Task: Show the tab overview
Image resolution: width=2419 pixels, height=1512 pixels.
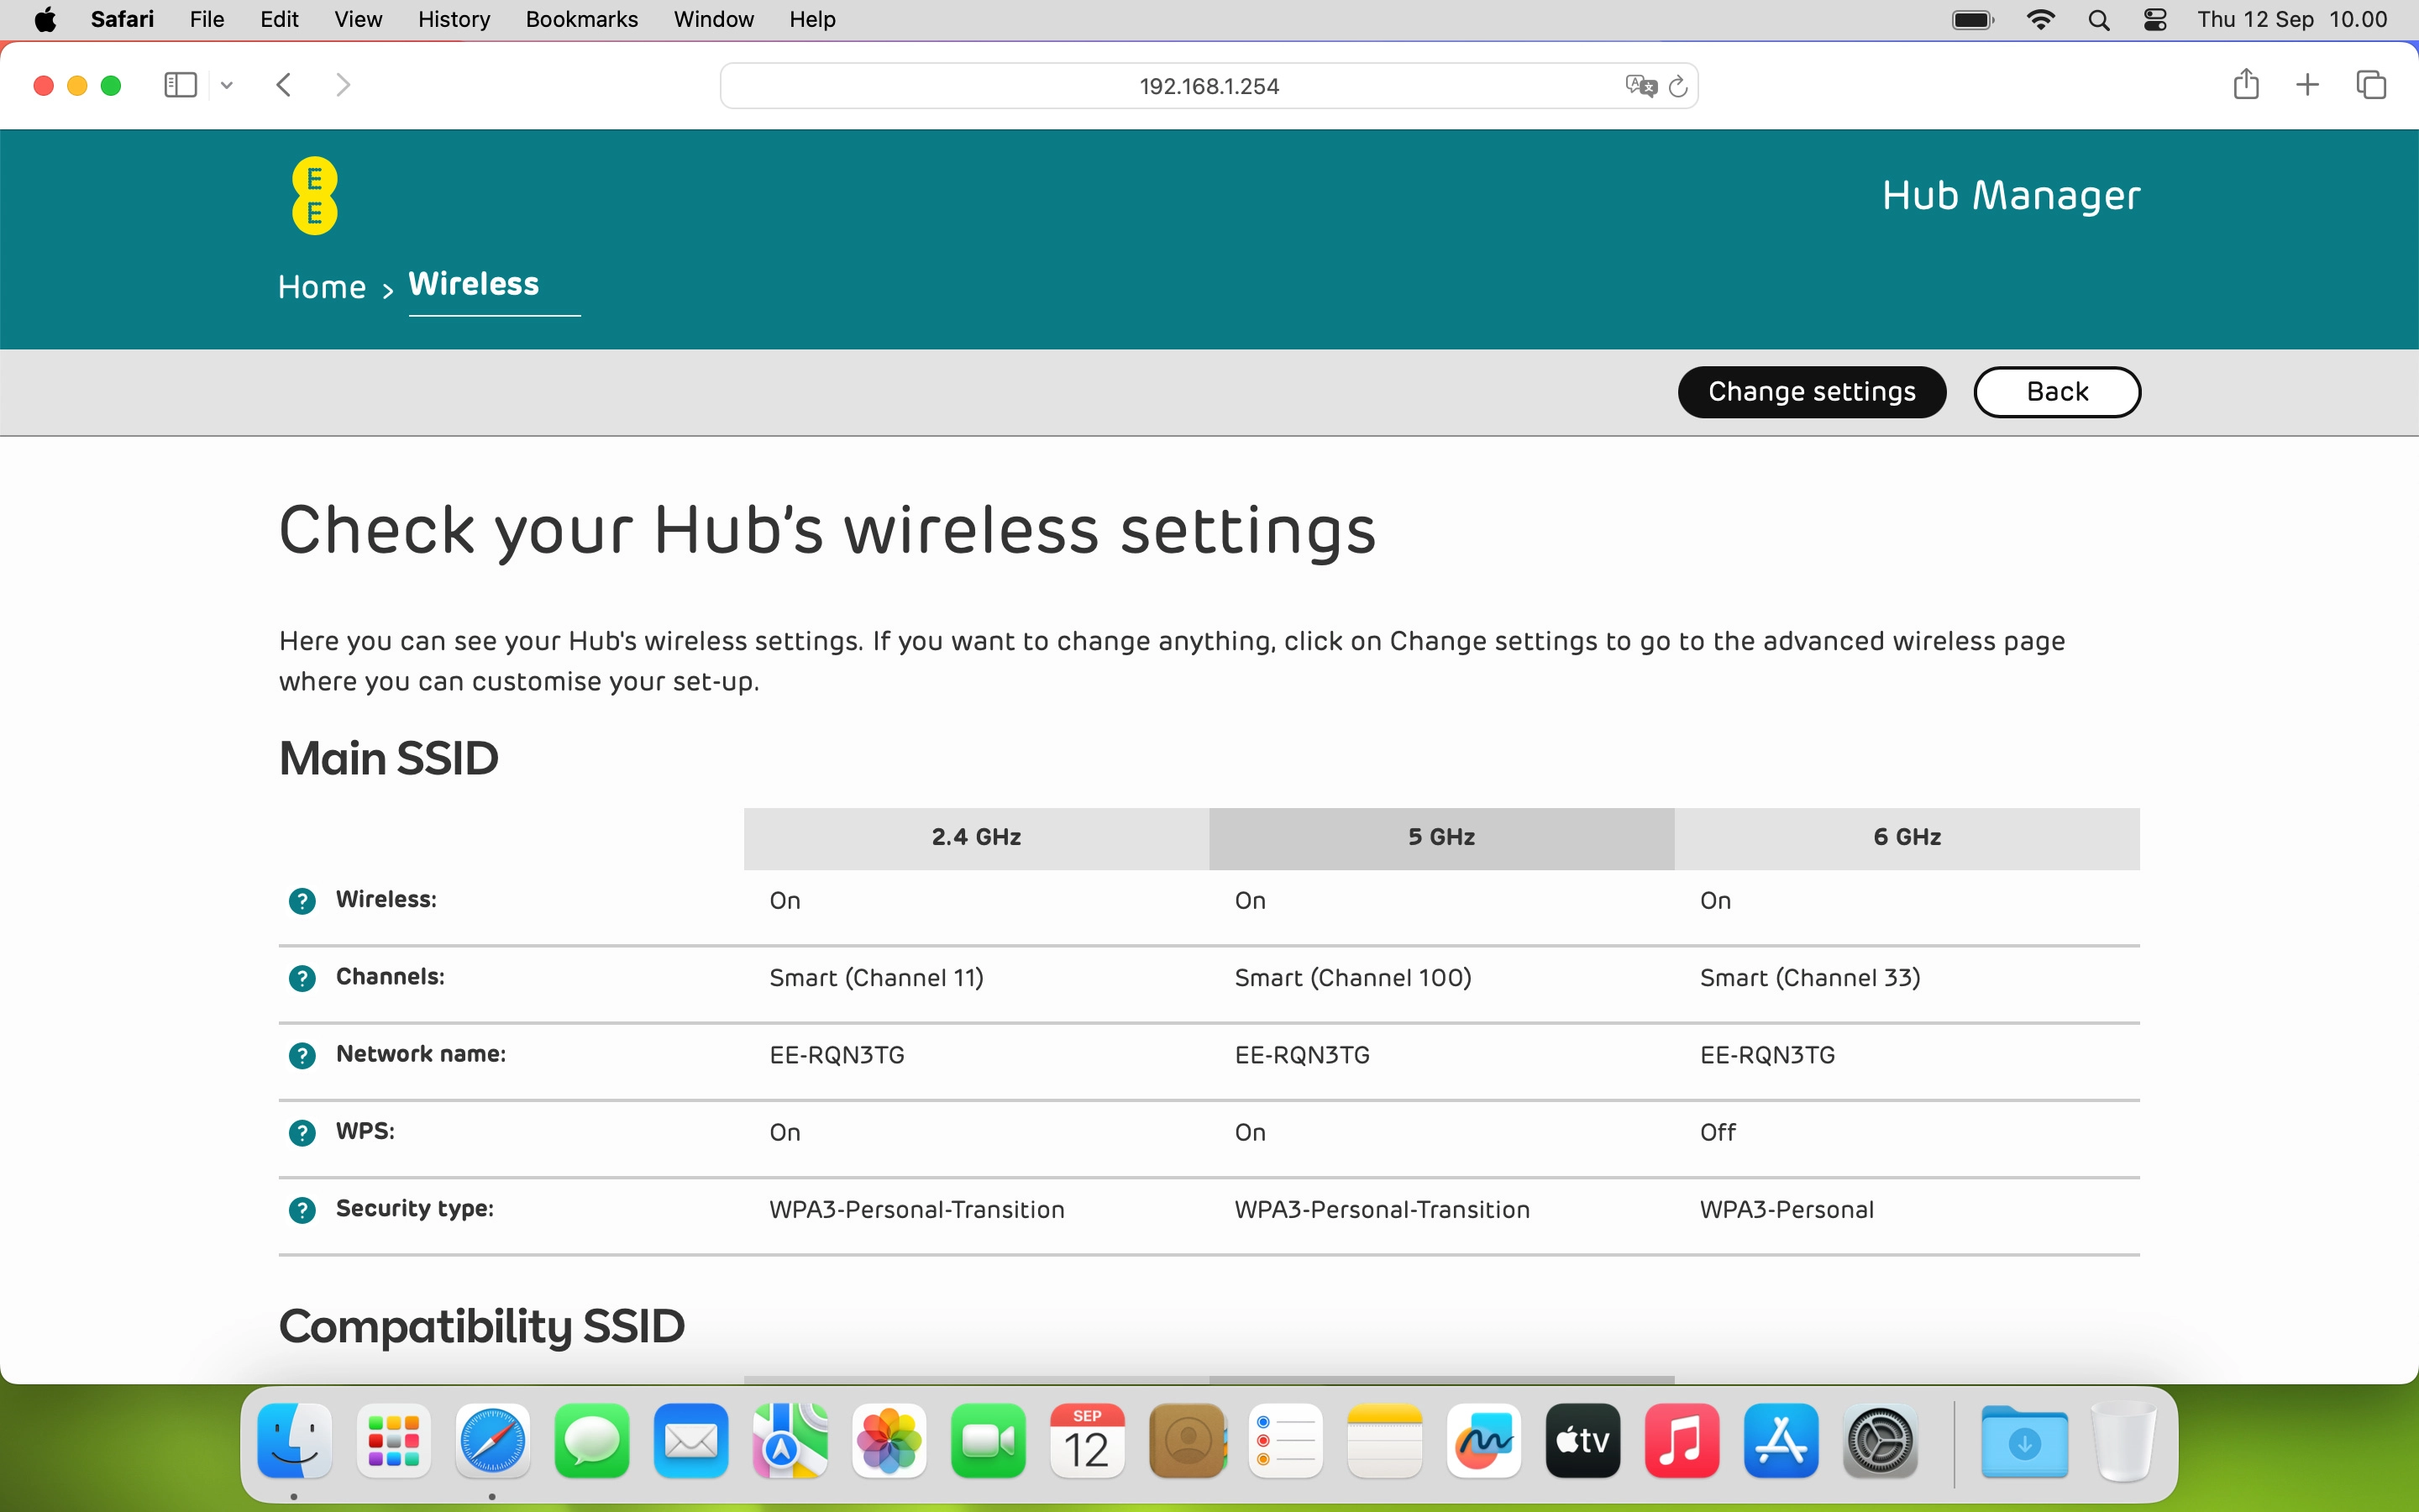Action: [x=2371, y=85]
